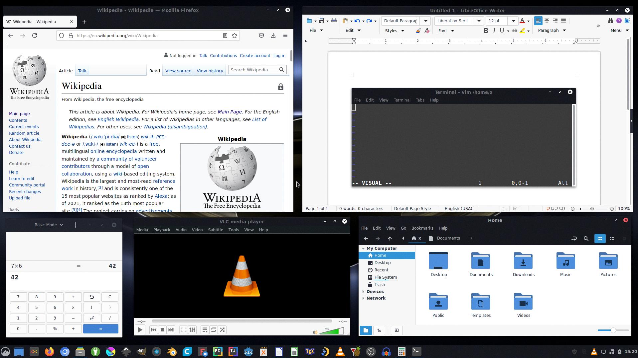The width and height of the screenshot is (638, 358).
Task: Toggle VLC shuffle (random) mode
Action: point(222,330)
